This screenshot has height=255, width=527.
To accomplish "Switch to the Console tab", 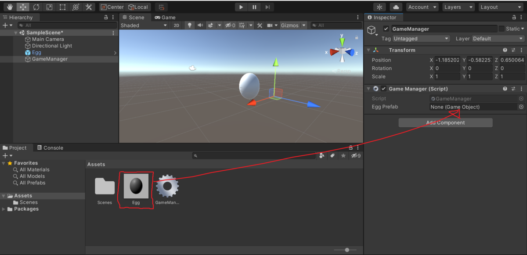I will 50,148.
